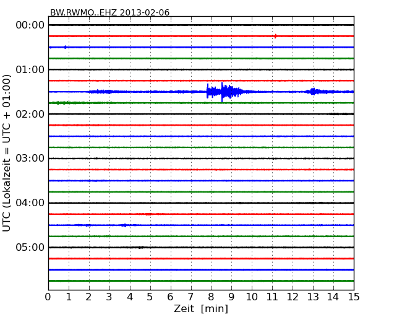The image size is (402, 322).
Task: Click the large blue earthquake burst near minute 8.5
Action: 225,92
